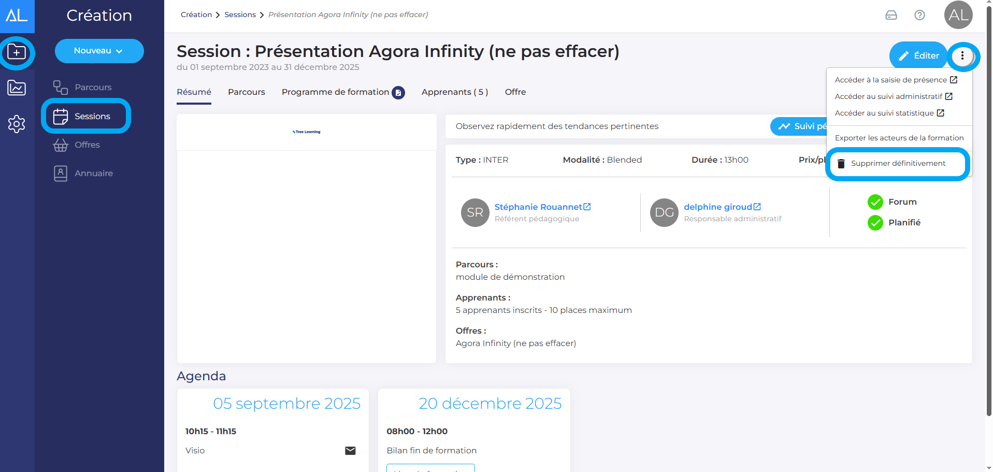Open the inbox tray icon in header
The image size is (993, 472).
coord(891,15)
